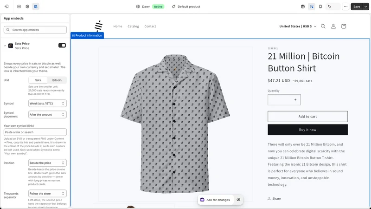This screenshot has height=209, width=371.
Task: Open the more actions ellipsis menu
Action: 345,7
